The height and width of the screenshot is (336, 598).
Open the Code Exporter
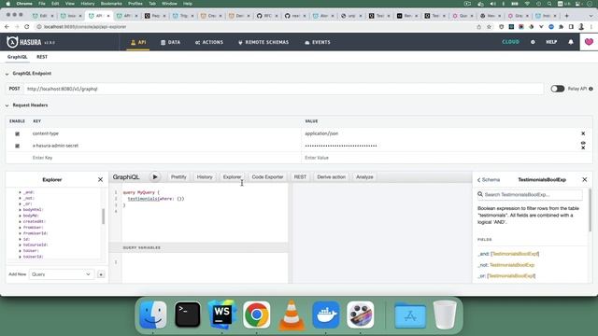pos(267,177)
